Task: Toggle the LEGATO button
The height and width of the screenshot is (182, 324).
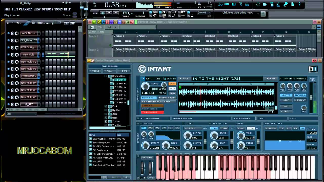Action: (x=286, y=95)
